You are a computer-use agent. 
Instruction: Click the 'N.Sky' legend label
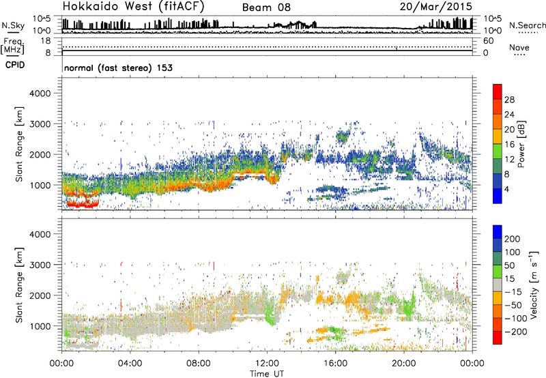coord(13,25)
